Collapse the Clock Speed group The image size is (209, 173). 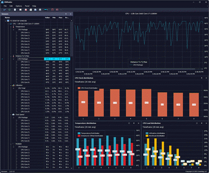(11, 115)
